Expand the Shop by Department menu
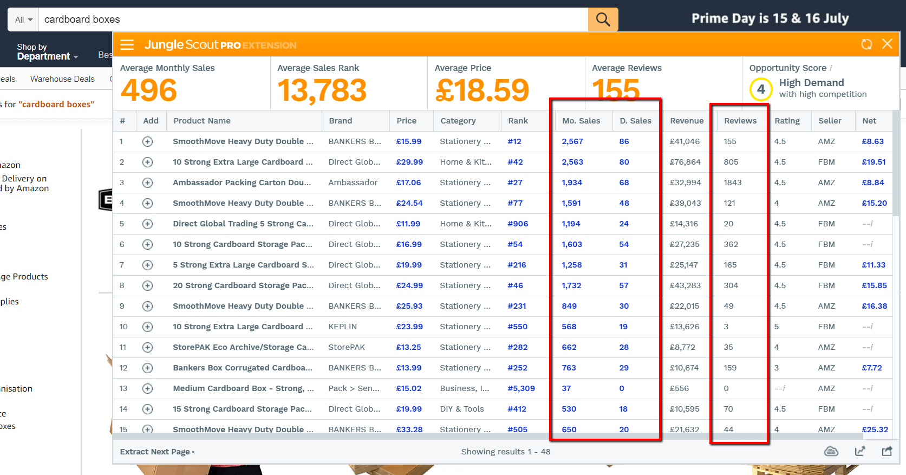The height and width of the screenshot is (475, 906). point(47,52)
